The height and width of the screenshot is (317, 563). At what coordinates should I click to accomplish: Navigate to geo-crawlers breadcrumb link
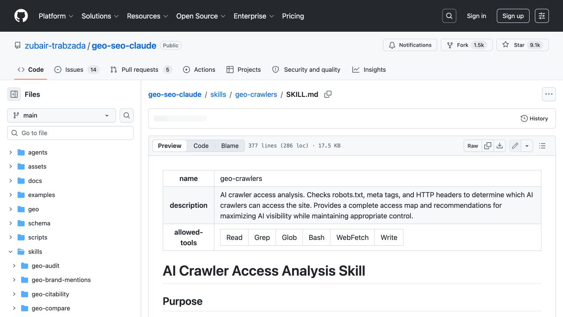tap(256, 94)
